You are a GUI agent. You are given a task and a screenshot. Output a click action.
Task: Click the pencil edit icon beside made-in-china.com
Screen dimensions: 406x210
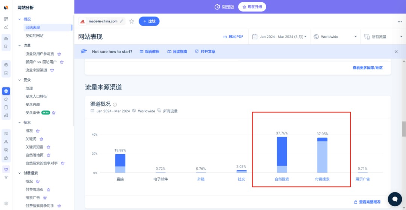click(121, 21)
